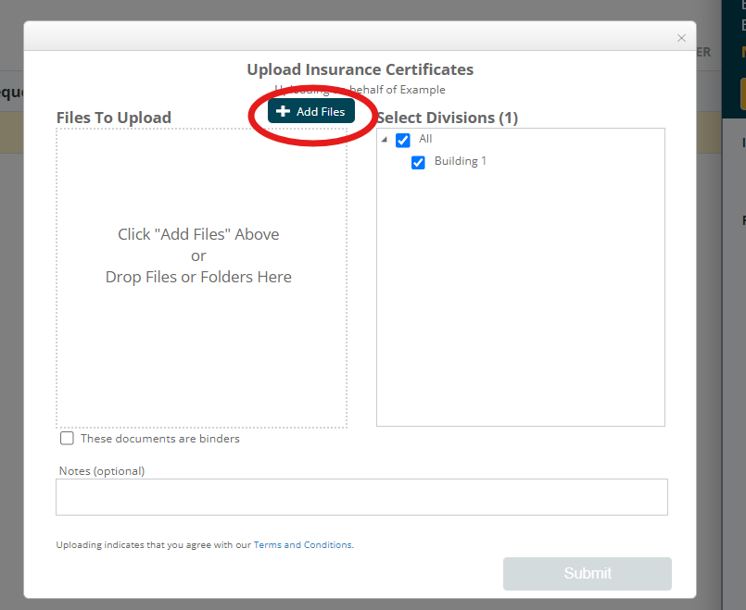Click empty space in the divisions list
The image size is (746, 610).
click(520, 305)
